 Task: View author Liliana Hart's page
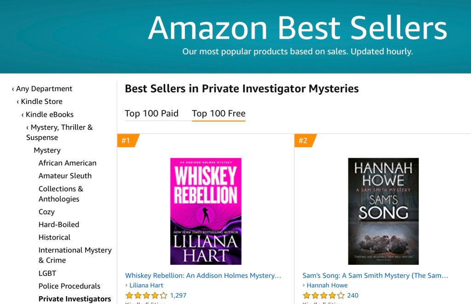[x=146, y=285]
